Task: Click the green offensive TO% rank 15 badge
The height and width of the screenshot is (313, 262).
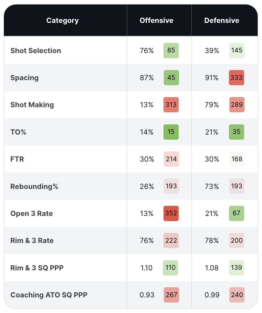Action: pyautogui.click(x=171, y=132)
